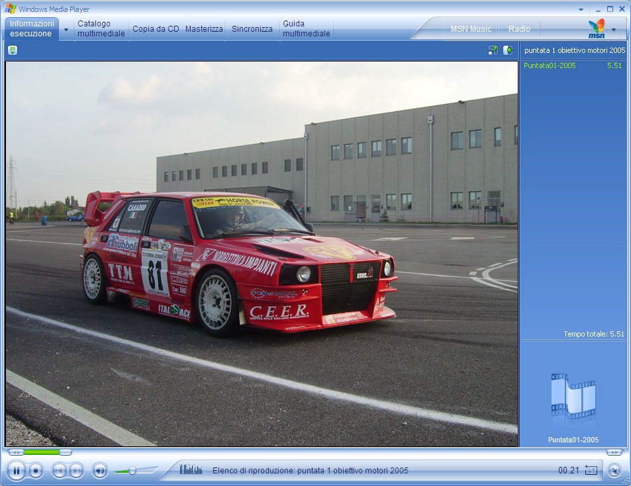This screenshot has height=486, width=631.
Task: Pause playback with the pause button
Action: 17,470
